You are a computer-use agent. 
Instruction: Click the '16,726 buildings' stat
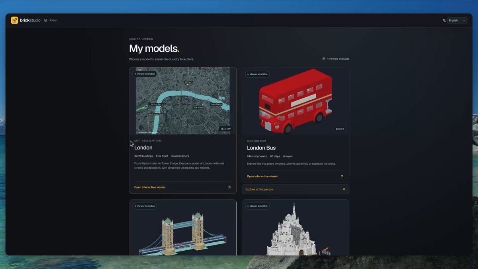pyautogui.click(x=143, y=156)
